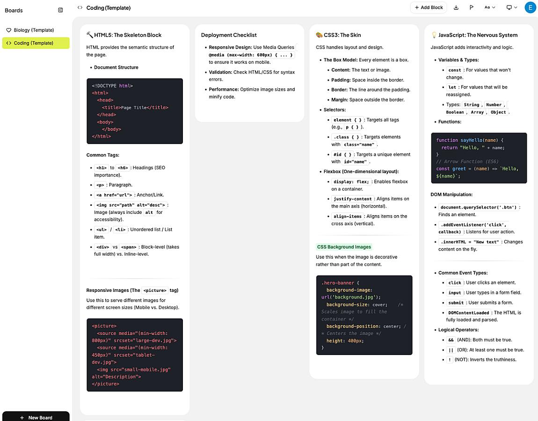Screen dimensions: 538x421
Task: Collapse the Boards sidebar panel icon
Action: [60, 10]
